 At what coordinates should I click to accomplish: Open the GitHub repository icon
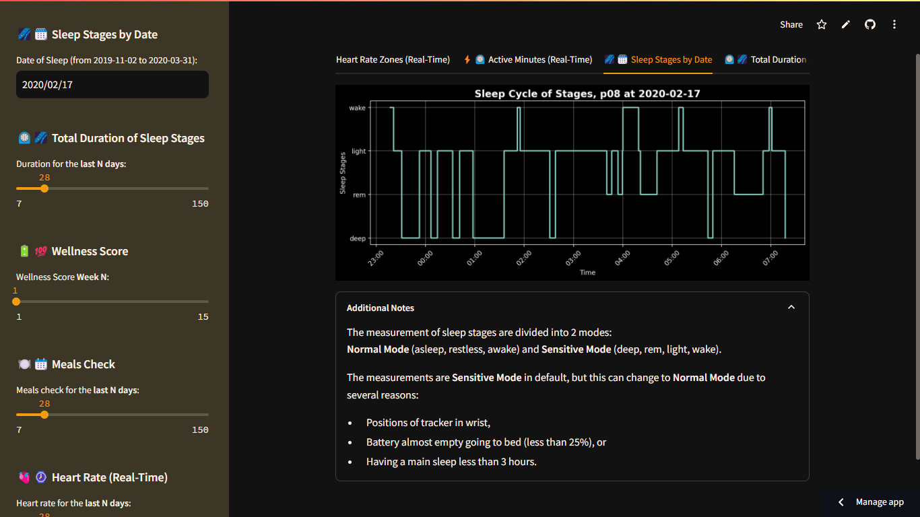coord(870,24)
